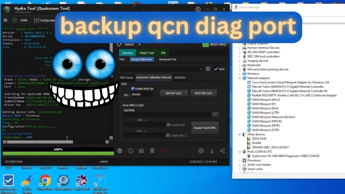The image size is (345, 194).
Task: Click the globe icon in bottom toolbar
Action: [120, 151]
